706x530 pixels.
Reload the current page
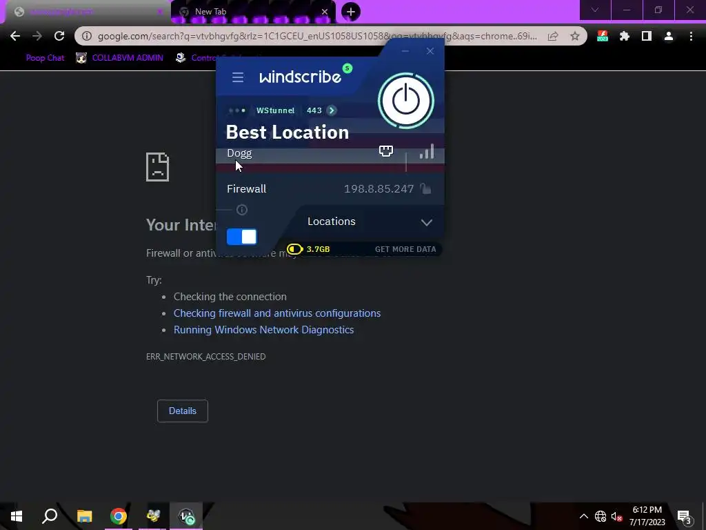(x=59, y=36)
